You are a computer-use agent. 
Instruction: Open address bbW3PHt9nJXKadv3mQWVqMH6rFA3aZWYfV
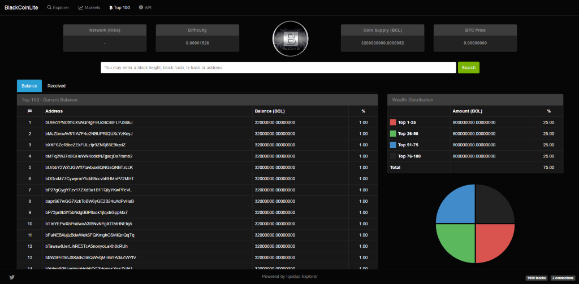[x=91, y=257]
